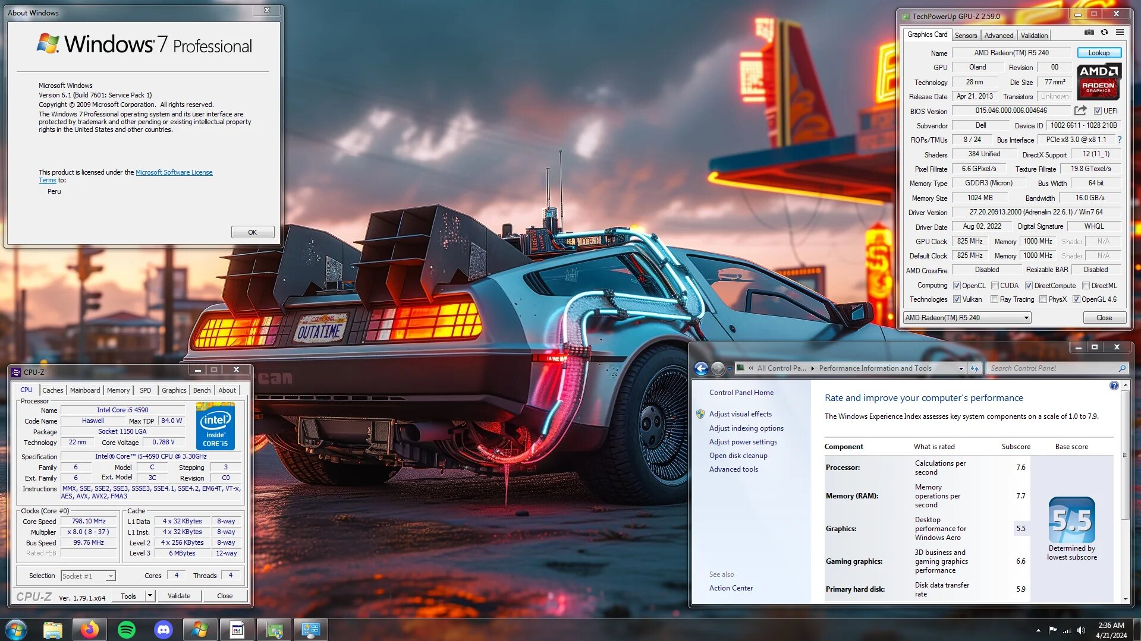This screenshot has width=1141, height=641.
Task: Click the Intel Core i5 logo in CPU-Z
Action: (x=215, y=426)
